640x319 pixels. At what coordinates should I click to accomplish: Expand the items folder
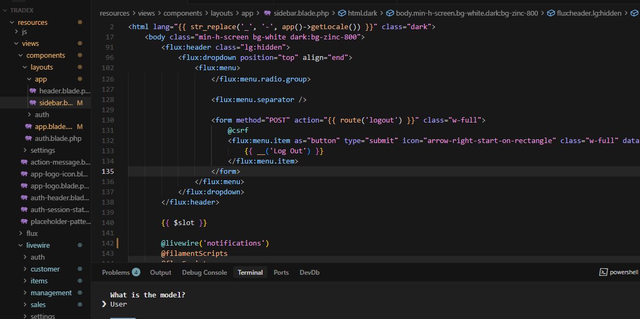pos(39,281)
